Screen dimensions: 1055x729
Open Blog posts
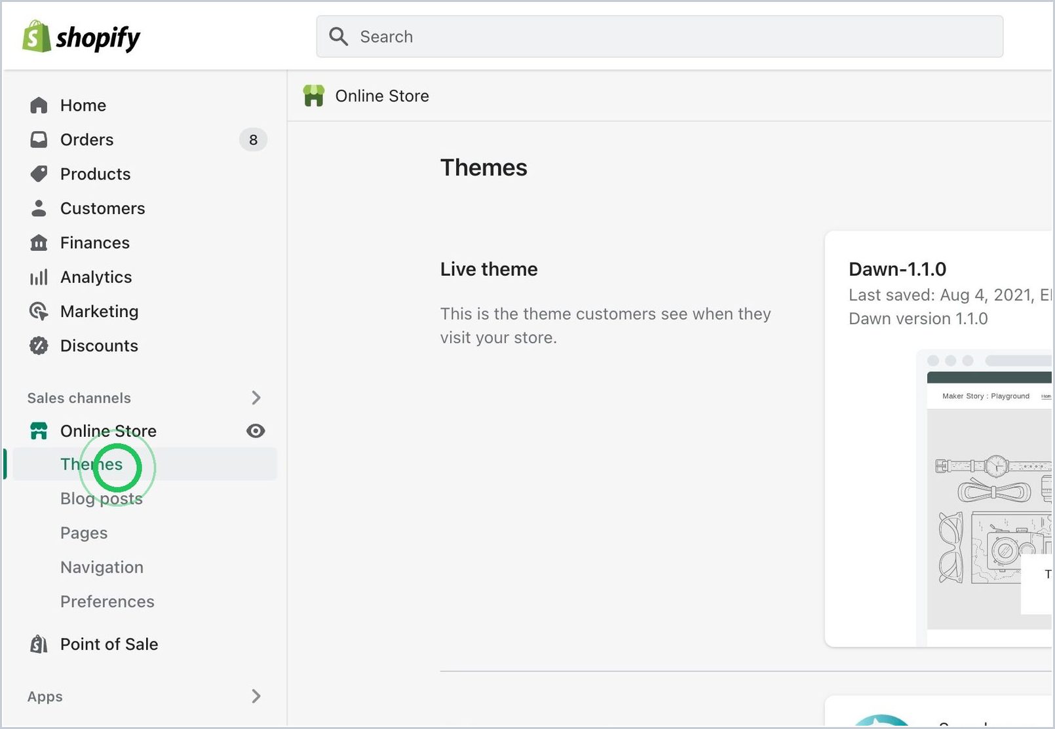102,498
